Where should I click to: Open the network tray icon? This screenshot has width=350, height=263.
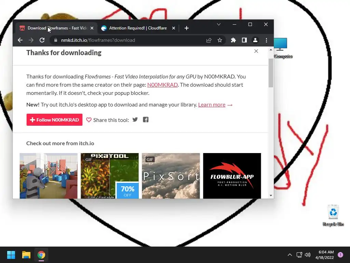coord(299,255)
